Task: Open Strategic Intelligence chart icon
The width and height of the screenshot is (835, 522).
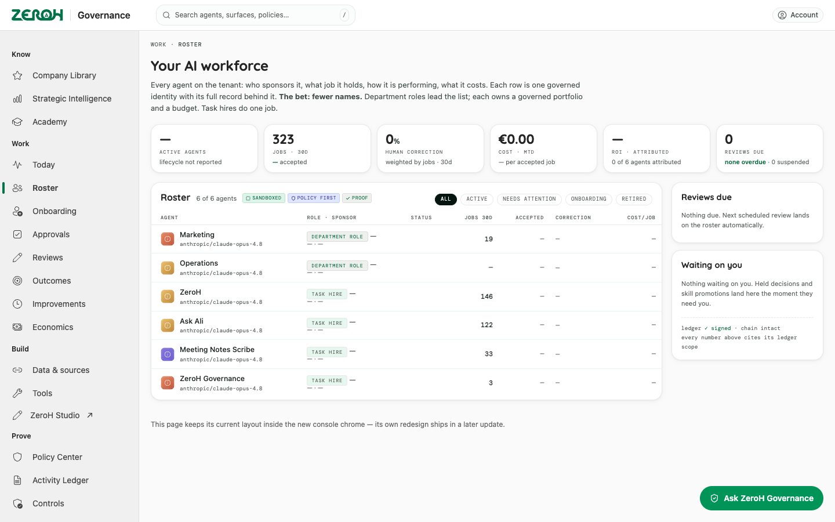Action: pyautogui.click(x=17, y=99)
